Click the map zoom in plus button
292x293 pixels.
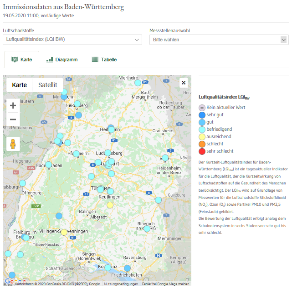[13, 105]
